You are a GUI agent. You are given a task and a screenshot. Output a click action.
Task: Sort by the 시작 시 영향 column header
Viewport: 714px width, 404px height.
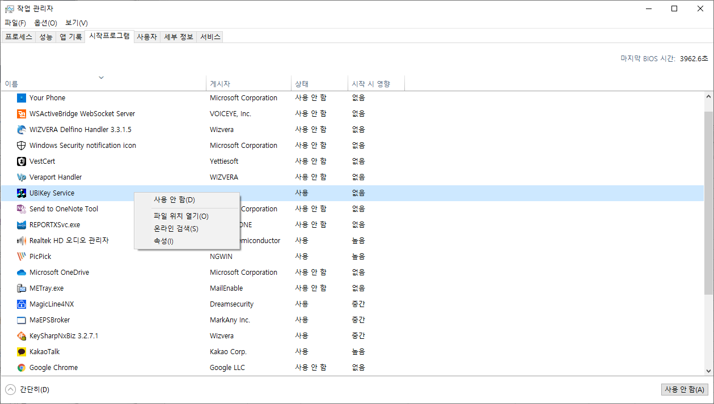pos(376,84)
